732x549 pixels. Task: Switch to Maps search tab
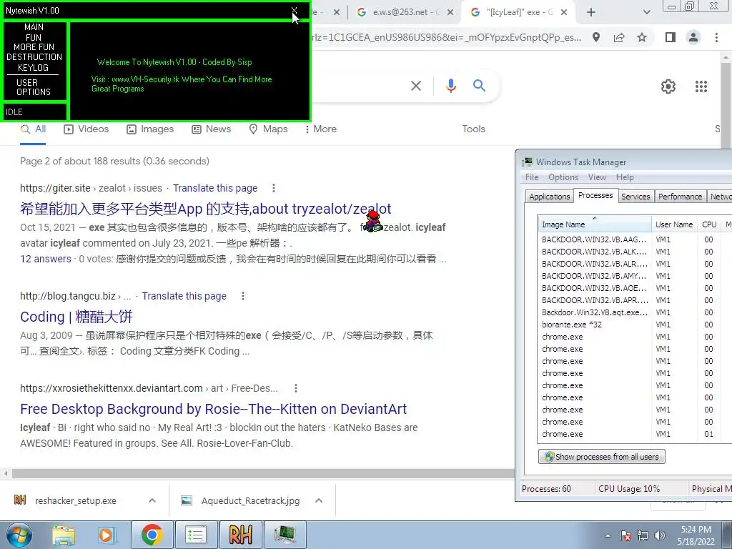[x=269, y=129]
